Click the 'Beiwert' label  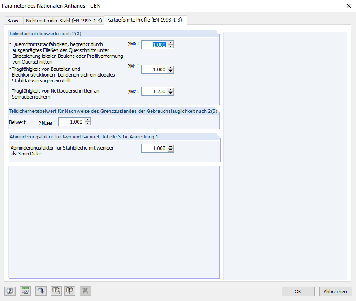click(x=17, y=122)
